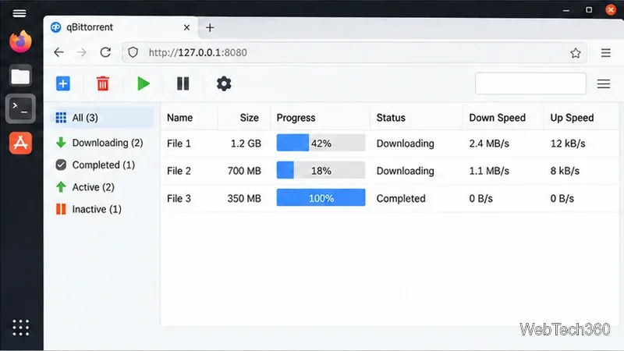Close the qBittorrent tab
Viewport: 624px width, 351px height.
click(186, 27)
